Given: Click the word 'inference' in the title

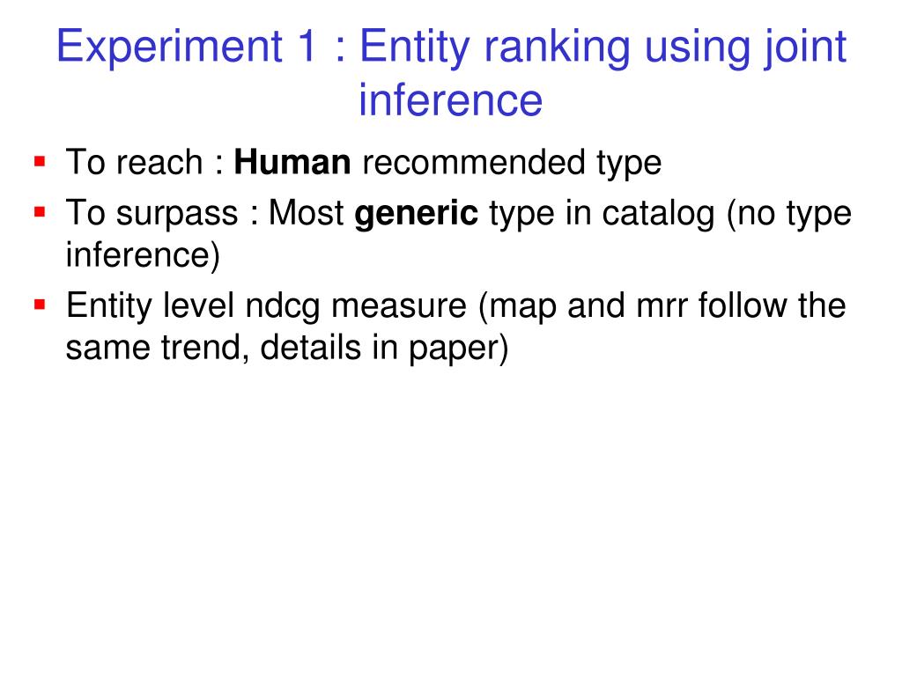Looking at the screenshot, I should [x=450, y=99].
